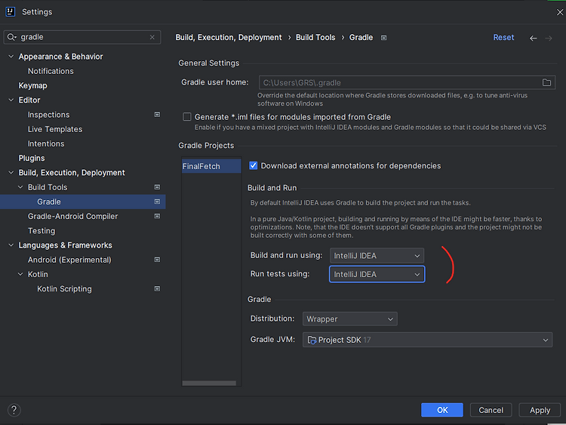The image size is (566, 425).
Task: Click the Cancel button
Action: point(491,410)
